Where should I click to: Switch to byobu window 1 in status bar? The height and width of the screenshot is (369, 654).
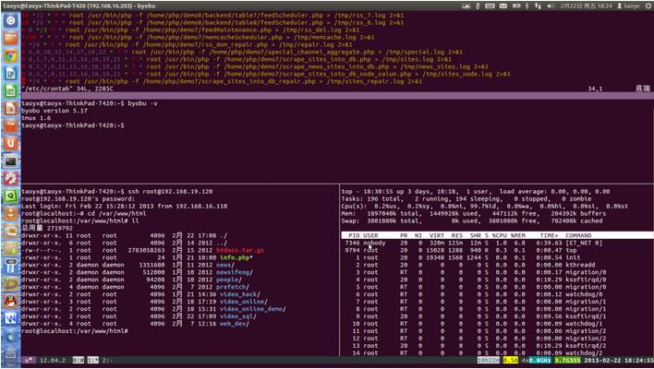93,360
